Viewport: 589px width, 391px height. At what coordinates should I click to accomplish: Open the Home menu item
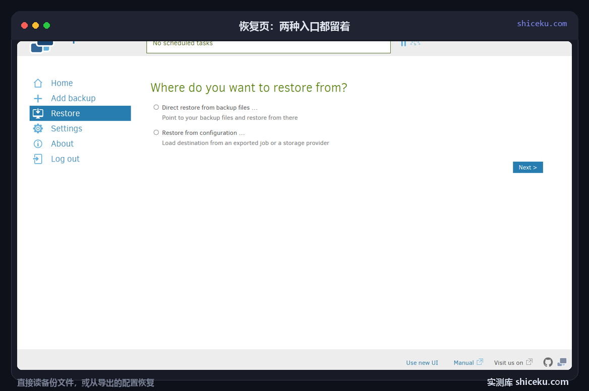point(62,83)
